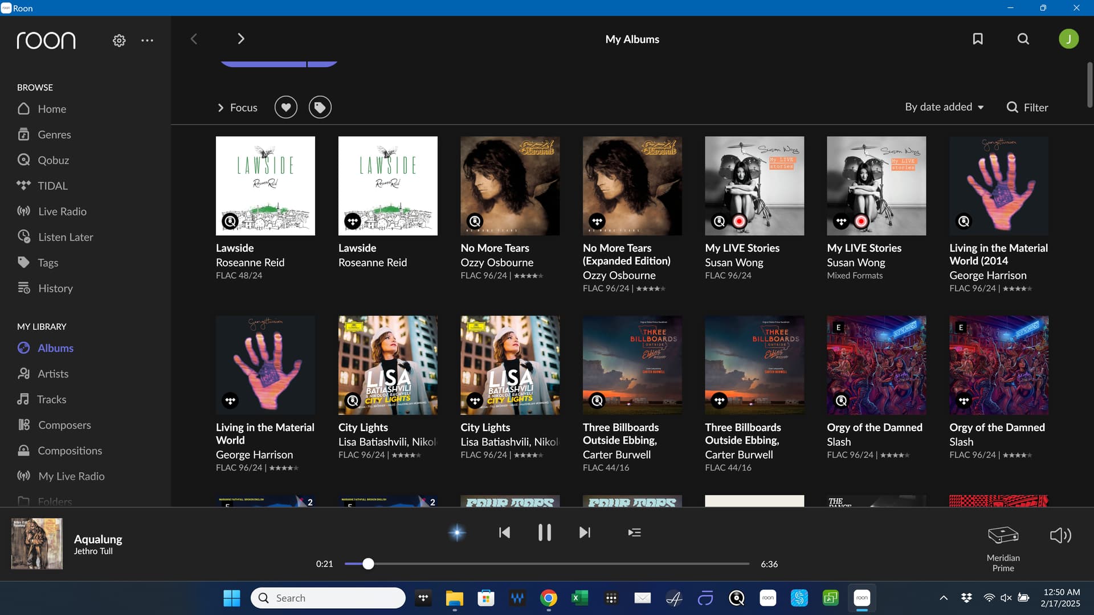Click the Filter search button
The height and width of the screenshot is (615, 1094).
[x=1027, y=107]
